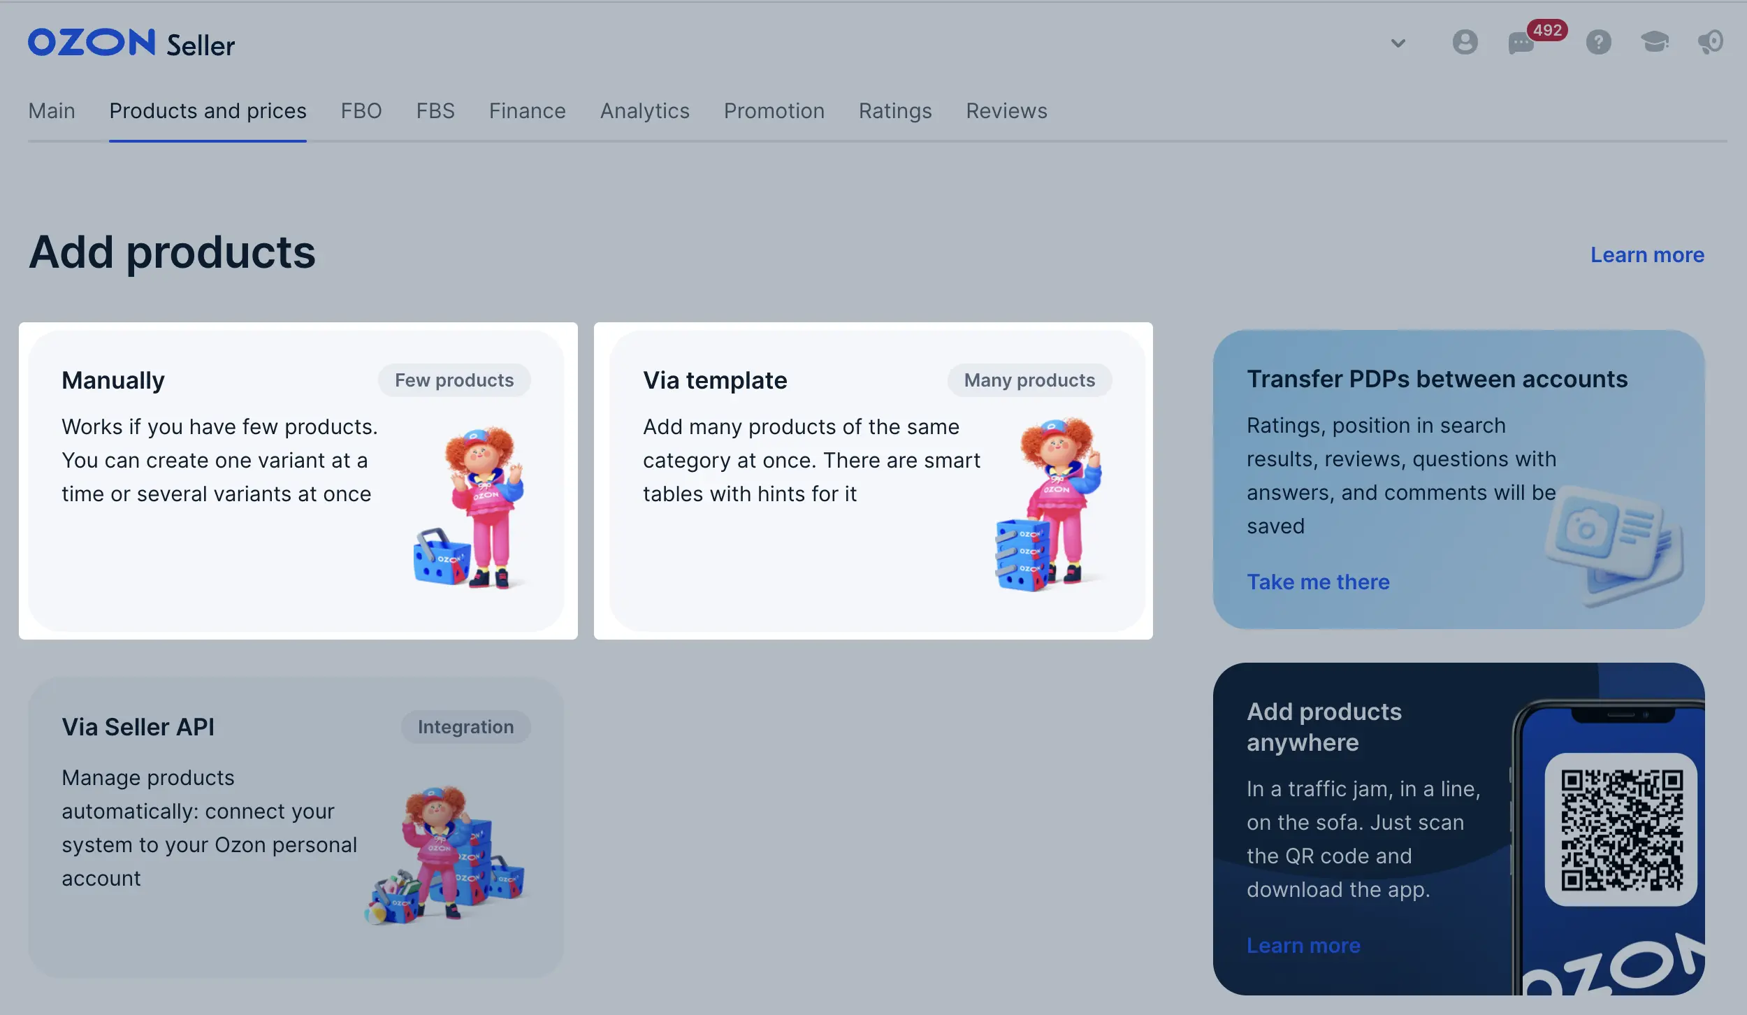Click Learn more mobile app link
This screenshot has height=1015, width=1747.
click(x=1303, y=945)
